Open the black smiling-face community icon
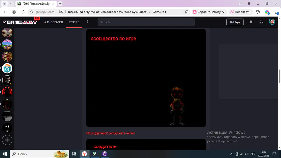Image resolution: width=281 pixels, height=158 pixels. pyautogui.click(x=7, y=128)
